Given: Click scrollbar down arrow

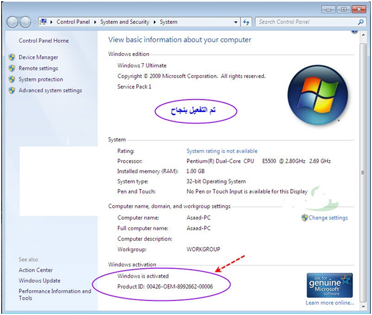Looking at the screenshot, I should pos(363,306).
